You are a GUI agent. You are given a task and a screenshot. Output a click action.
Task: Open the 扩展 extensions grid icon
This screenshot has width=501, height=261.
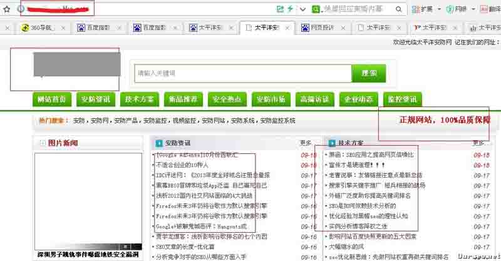(414, 9)
